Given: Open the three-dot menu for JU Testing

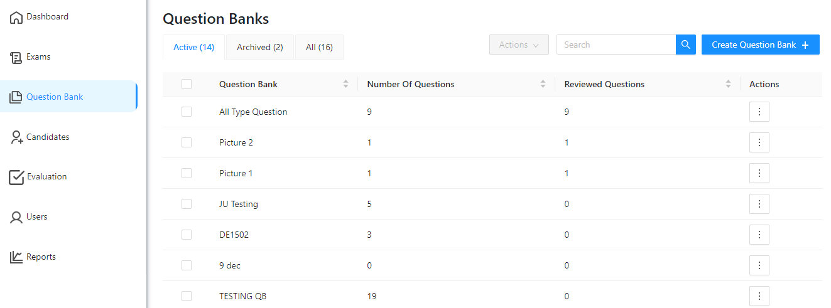Looking at the screenshot, I should pos(759,204).
